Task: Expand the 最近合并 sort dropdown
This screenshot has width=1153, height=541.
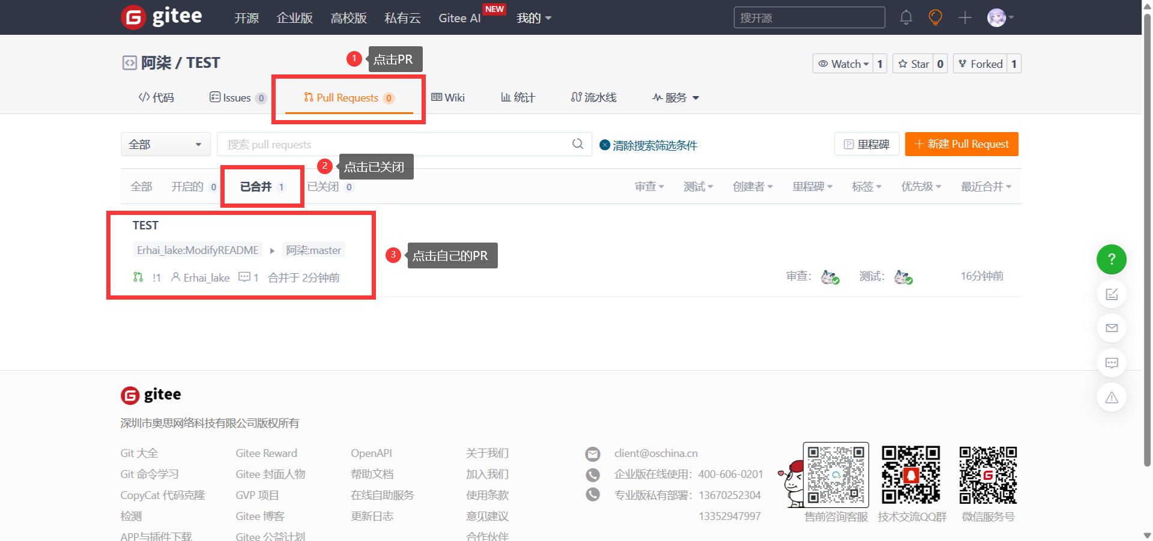Action: [985, 187]
